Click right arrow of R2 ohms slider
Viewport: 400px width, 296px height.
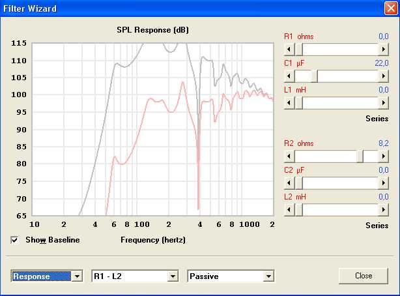(382, 156)
